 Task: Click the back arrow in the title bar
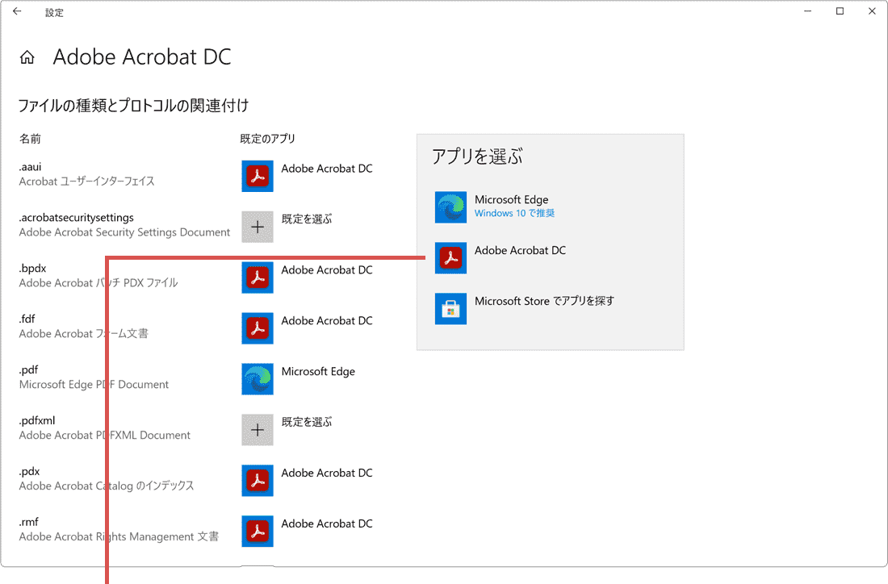pyautogui.click(x=16, y=11)
